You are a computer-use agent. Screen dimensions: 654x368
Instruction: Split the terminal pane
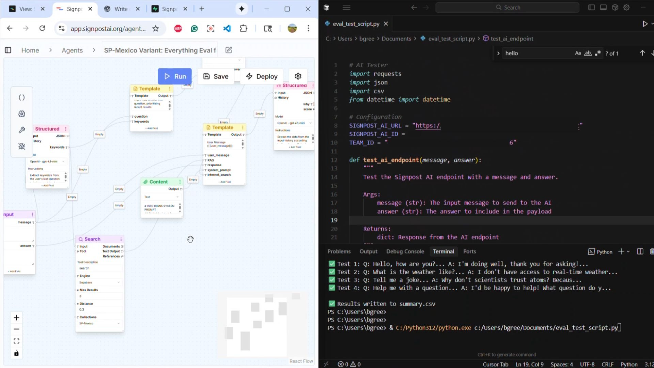click(x=640, y=251)
